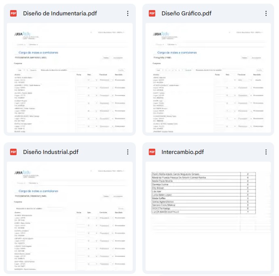Select the Diseño Gráfico.pdf file name
Viewport: 279px width, 276px height.
click(186, 13)
